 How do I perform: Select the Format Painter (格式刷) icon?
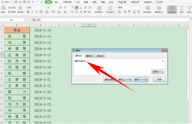[x=20, y=9]
